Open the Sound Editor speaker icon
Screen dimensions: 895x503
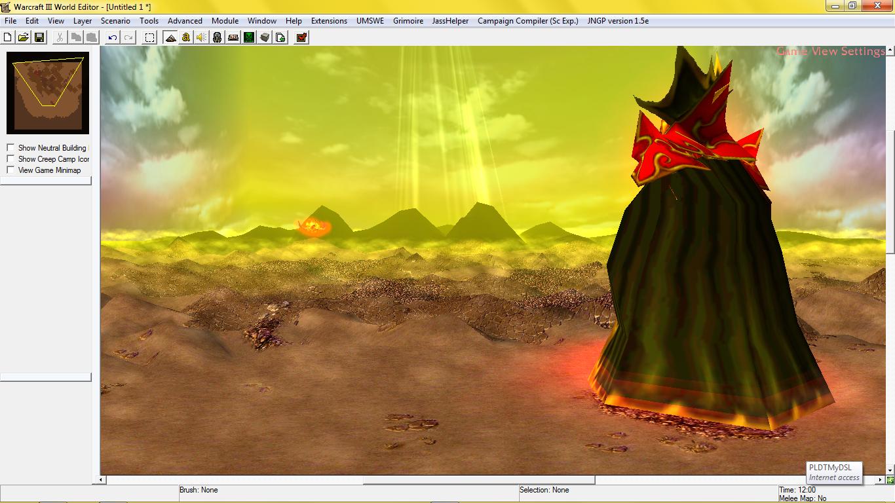[x=202, y=38]
